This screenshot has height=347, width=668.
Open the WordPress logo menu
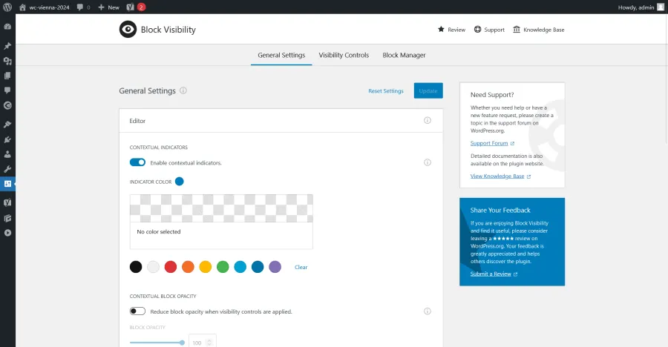7,7
